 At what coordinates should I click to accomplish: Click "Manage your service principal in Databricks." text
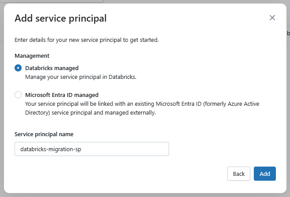81,77
